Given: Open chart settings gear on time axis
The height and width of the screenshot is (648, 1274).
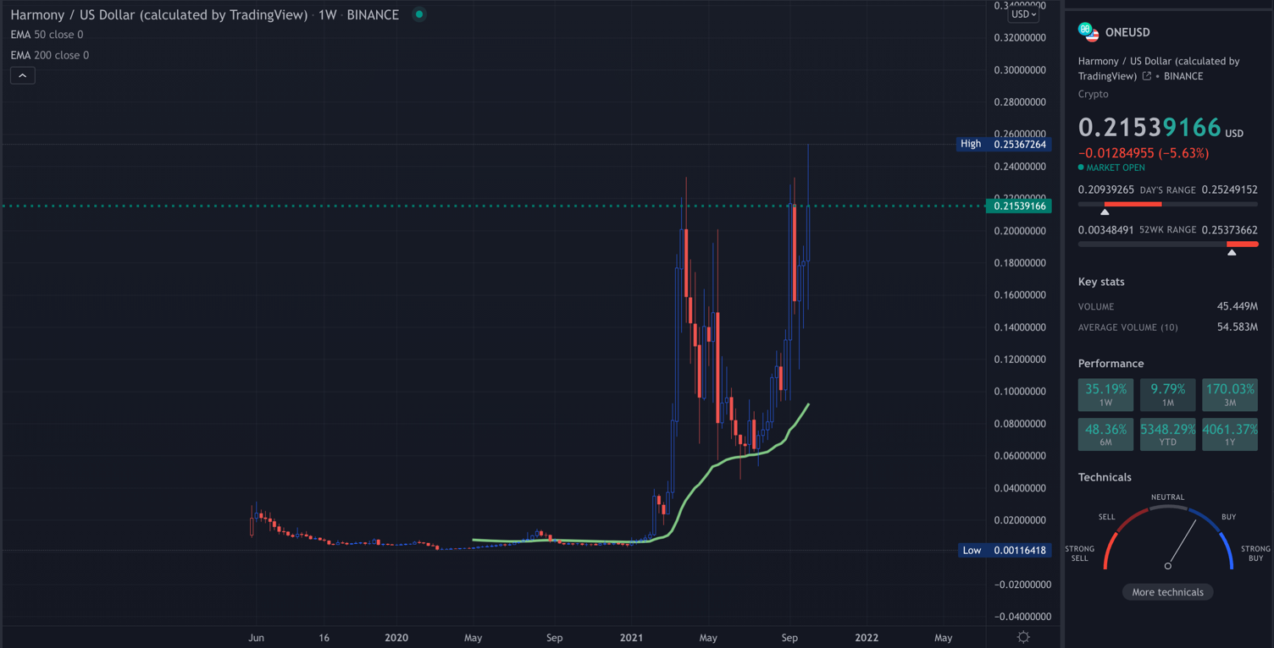Looking at the screenshot, I should coord(1023,637).
